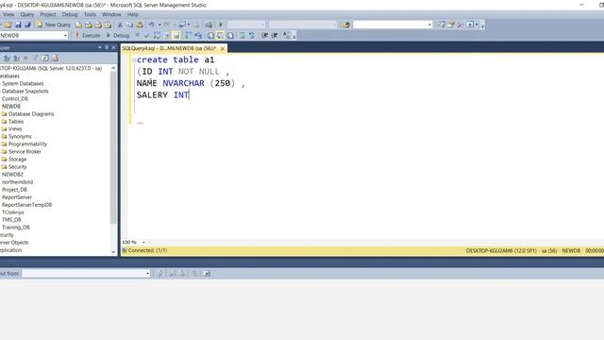Select the Service Broker folder
Viewport: 604px width, 340px height.
pos(25,151)
